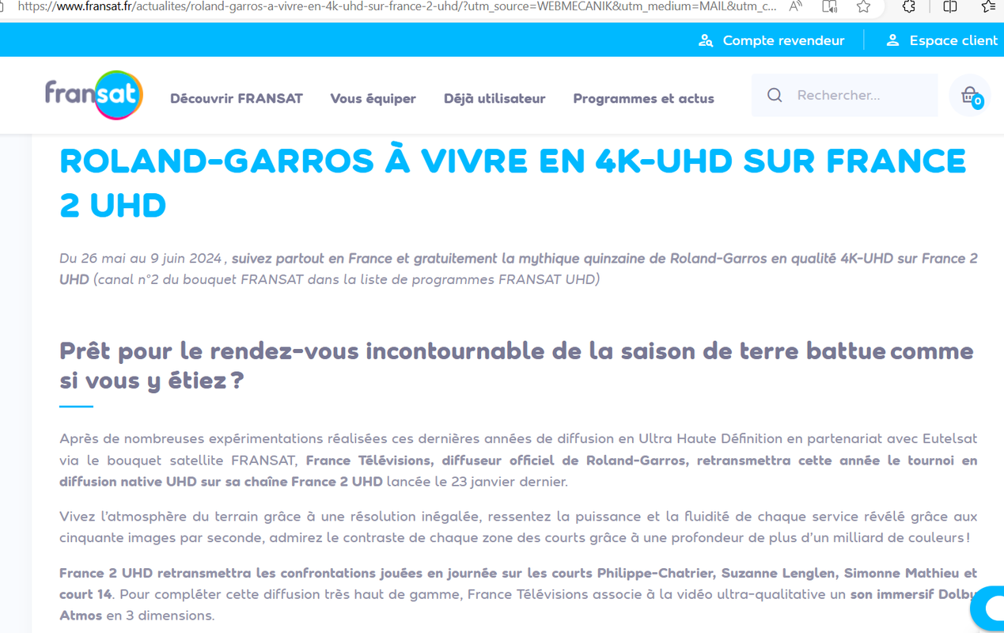Open the chat bubble widget
Image resolution: width=1004 pixels, height=633 pixels.
[x=988, y=608]
